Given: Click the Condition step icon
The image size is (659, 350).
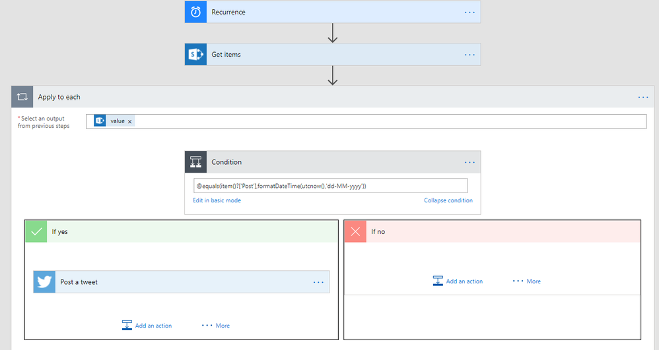Looking at the screenshot, I should tap(196, 162).
